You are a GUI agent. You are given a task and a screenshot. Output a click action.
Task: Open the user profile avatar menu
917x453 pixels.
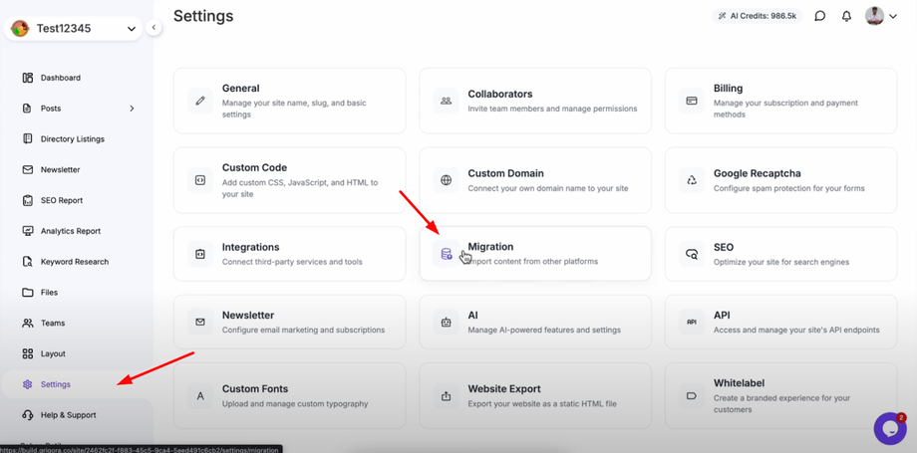[881, 16]
